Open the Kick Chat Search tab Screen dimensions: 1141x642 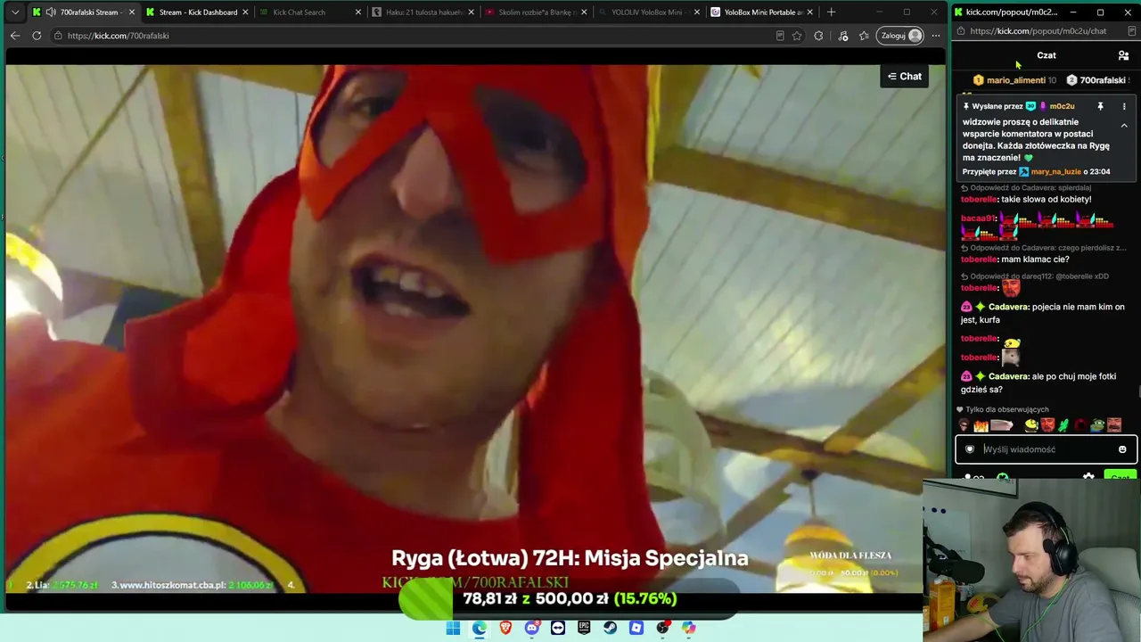[310, 12]
